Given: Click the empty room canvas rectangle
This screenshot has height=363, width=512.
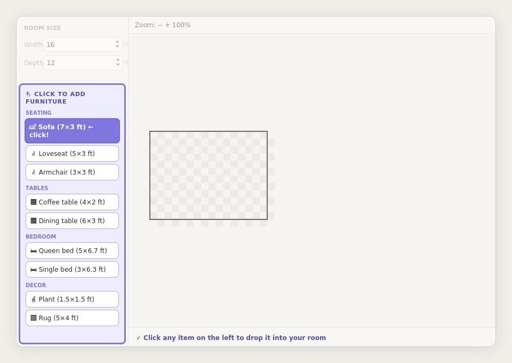Looking at the screenshot, I should pos(208,175).
